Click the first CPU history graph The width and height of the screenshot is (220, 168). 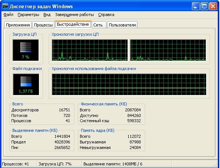pos(90,50)
